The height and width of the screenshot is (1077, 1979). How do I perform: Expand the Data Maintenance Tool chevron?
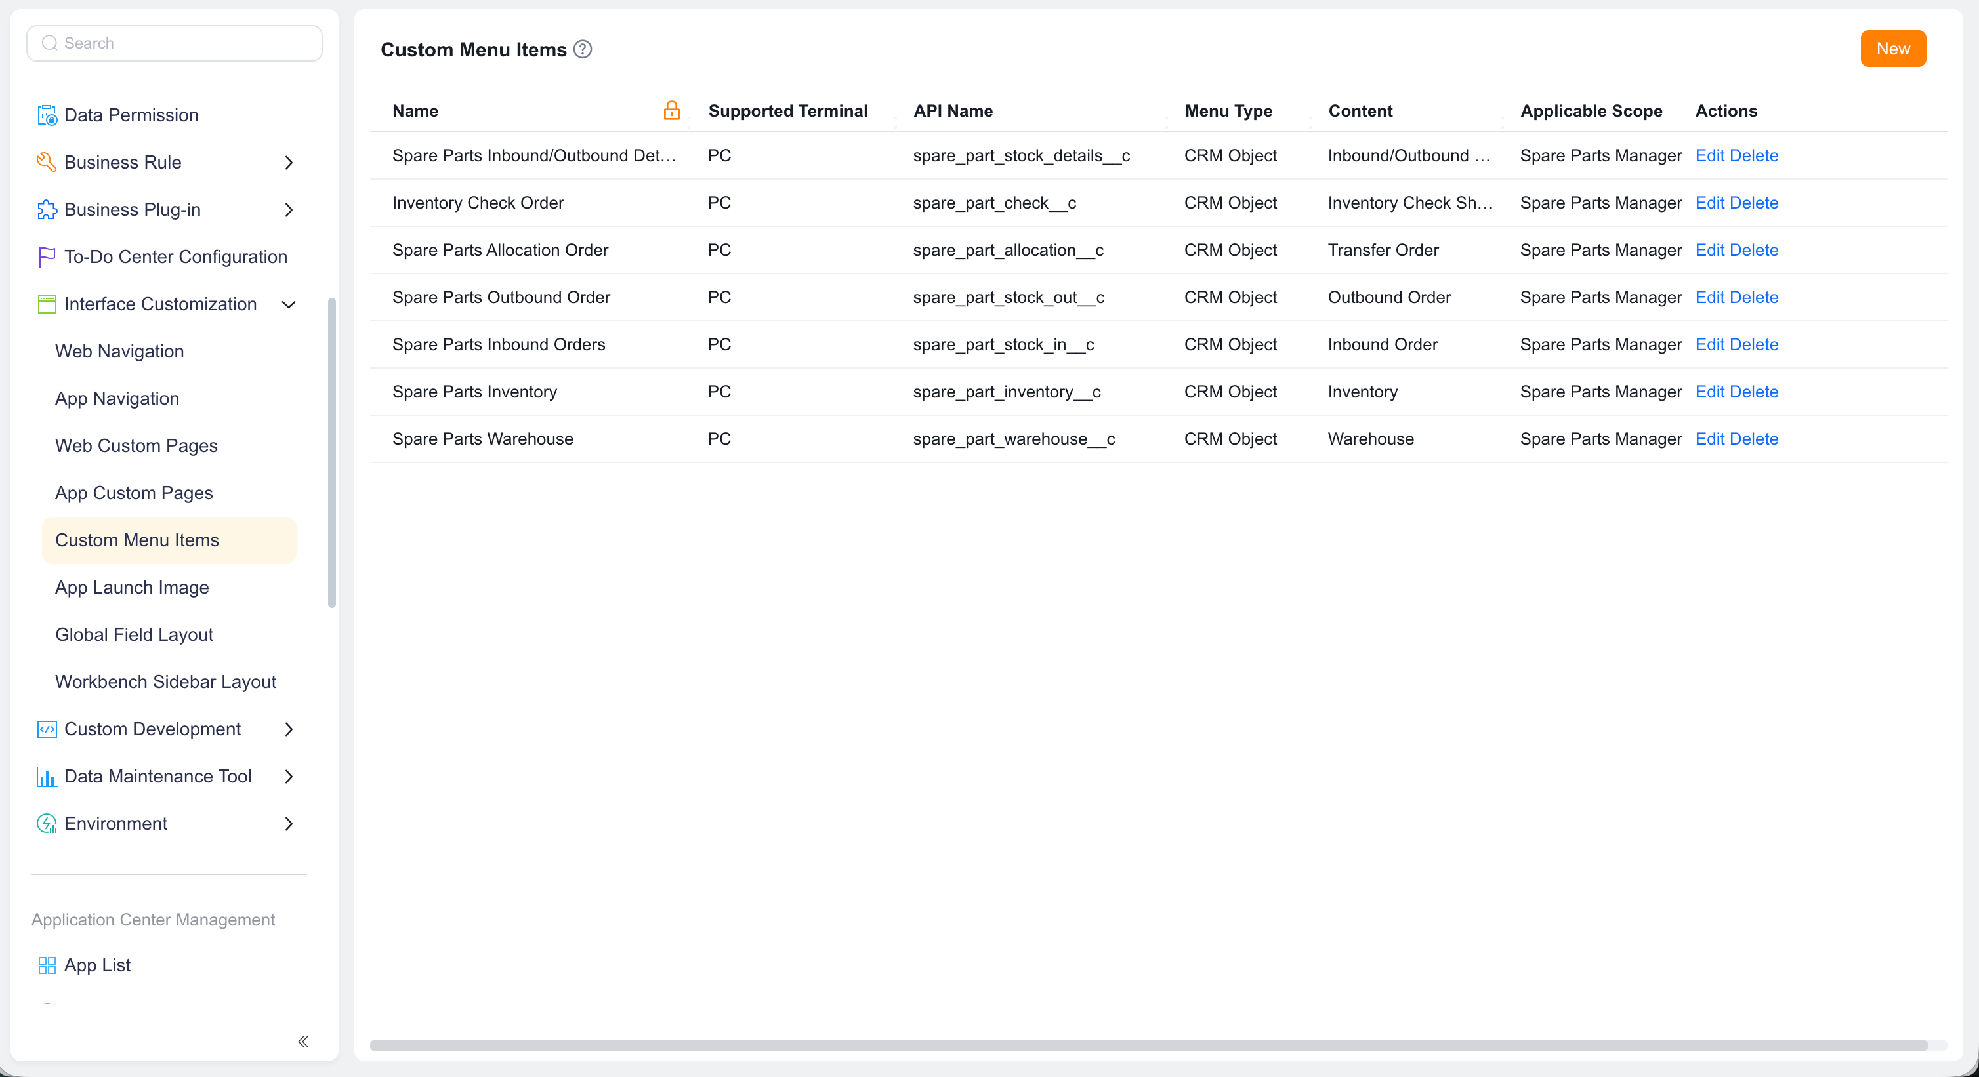pyautogui.click(x=289, y=777)
